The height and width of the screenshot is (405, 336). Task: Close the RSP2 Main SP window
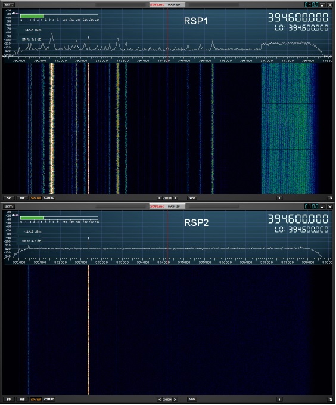(330, 206)
